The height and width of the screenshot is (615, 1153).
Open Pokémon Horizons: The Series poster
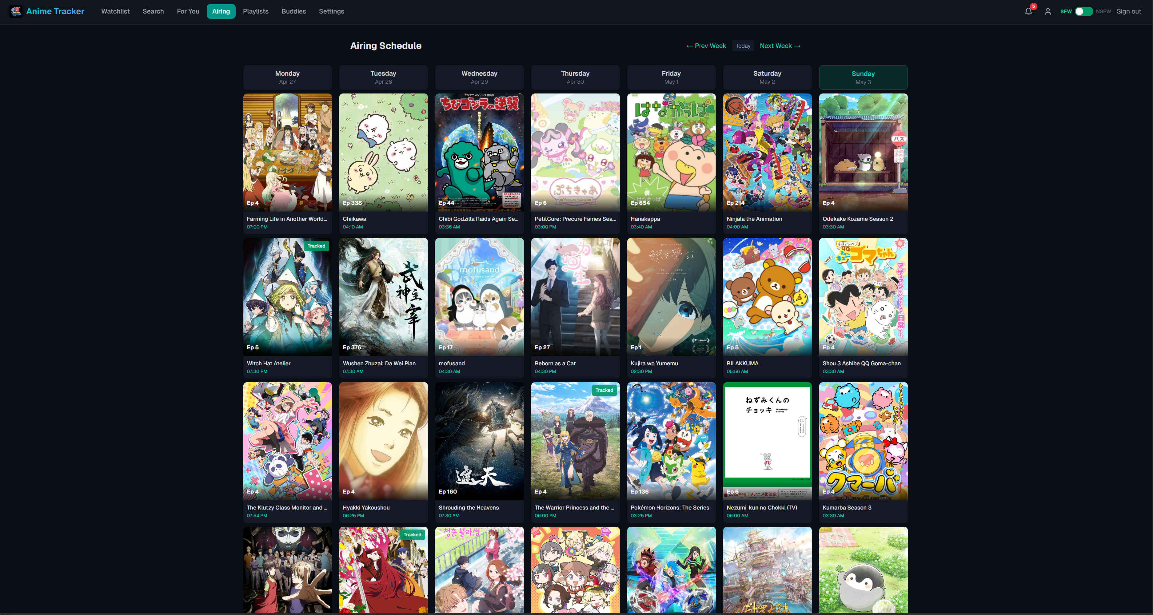pos(671,441)
